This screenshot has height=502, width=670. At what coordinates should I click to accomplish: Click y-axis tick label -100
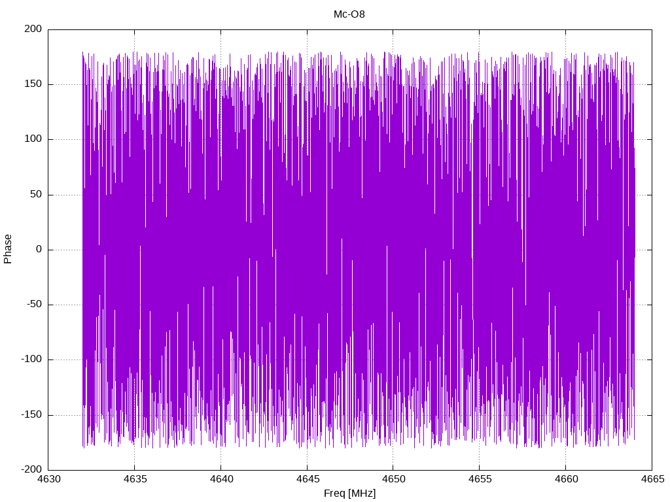(x=31, y=360)
